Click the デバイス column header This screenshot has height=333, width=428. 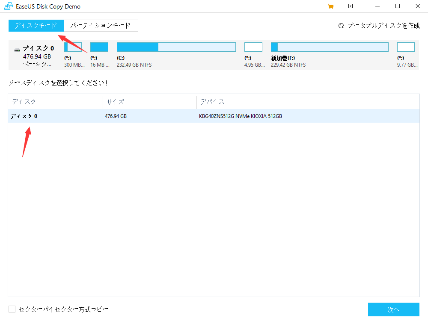tap(209, 102)
